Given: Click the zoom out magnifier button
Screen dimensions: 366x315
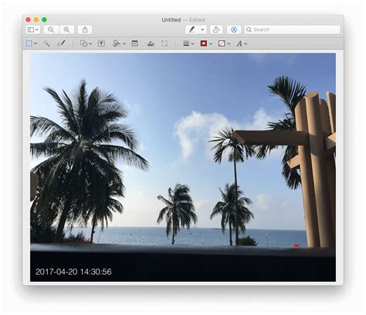Looking at the screenshot, I should pos(51,29).
